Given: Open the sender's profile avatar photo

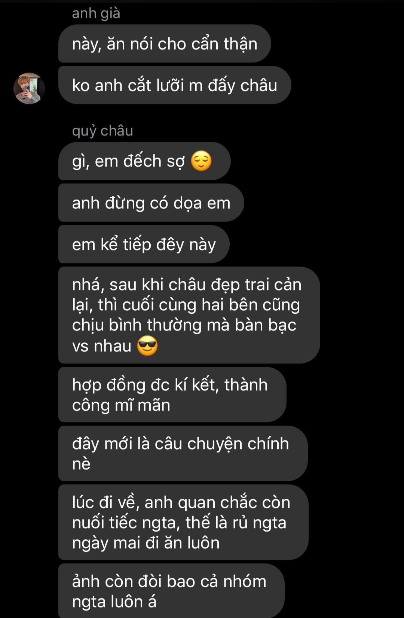Looking at the screenshot, I should (29, 88).
